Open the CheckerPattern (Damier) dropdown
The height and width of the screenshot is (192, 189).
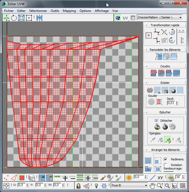coord(159,18)
